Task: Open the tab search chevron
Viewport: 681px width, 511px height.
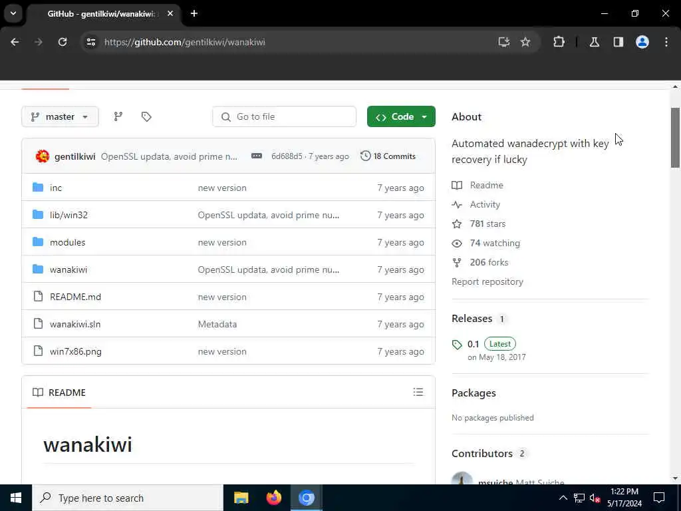Action: coord(13,13)
